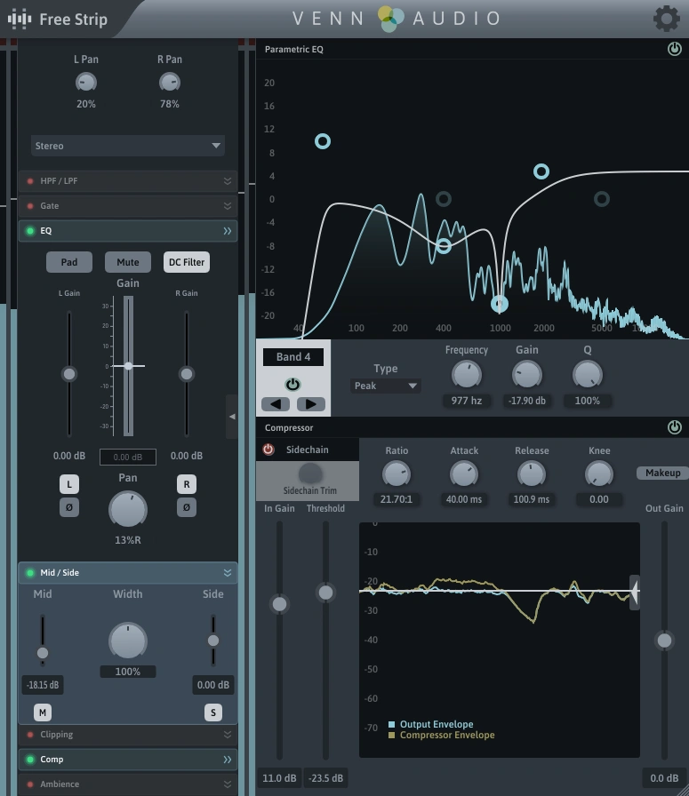Click the In Gain slider handle

pyautogui.click(x=279, y=604)
